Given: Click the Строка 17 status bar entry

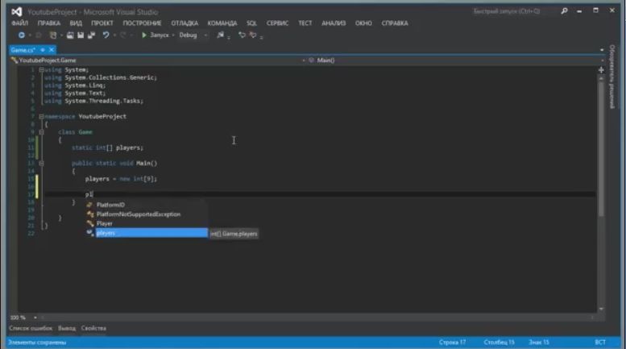Looking at the screenshot, I should pos(452,343).
